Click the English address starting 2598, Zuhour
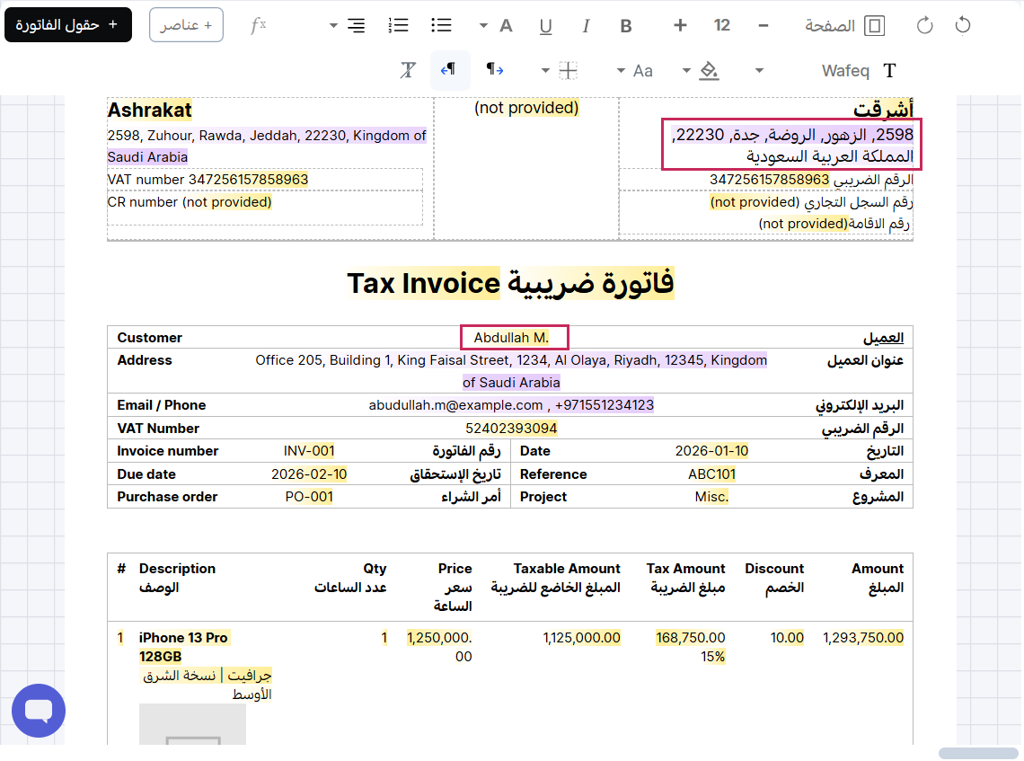 tap(267, 146)
